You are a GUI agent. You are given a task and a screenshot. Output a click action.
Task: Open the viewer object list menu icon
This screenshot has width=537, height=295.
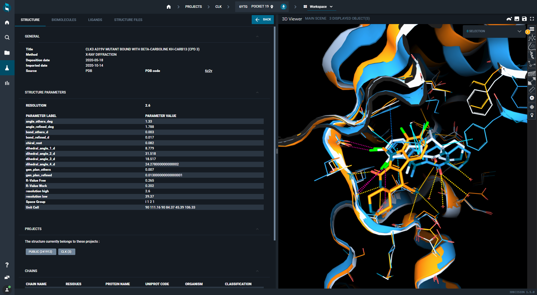[x=532, y=29]
